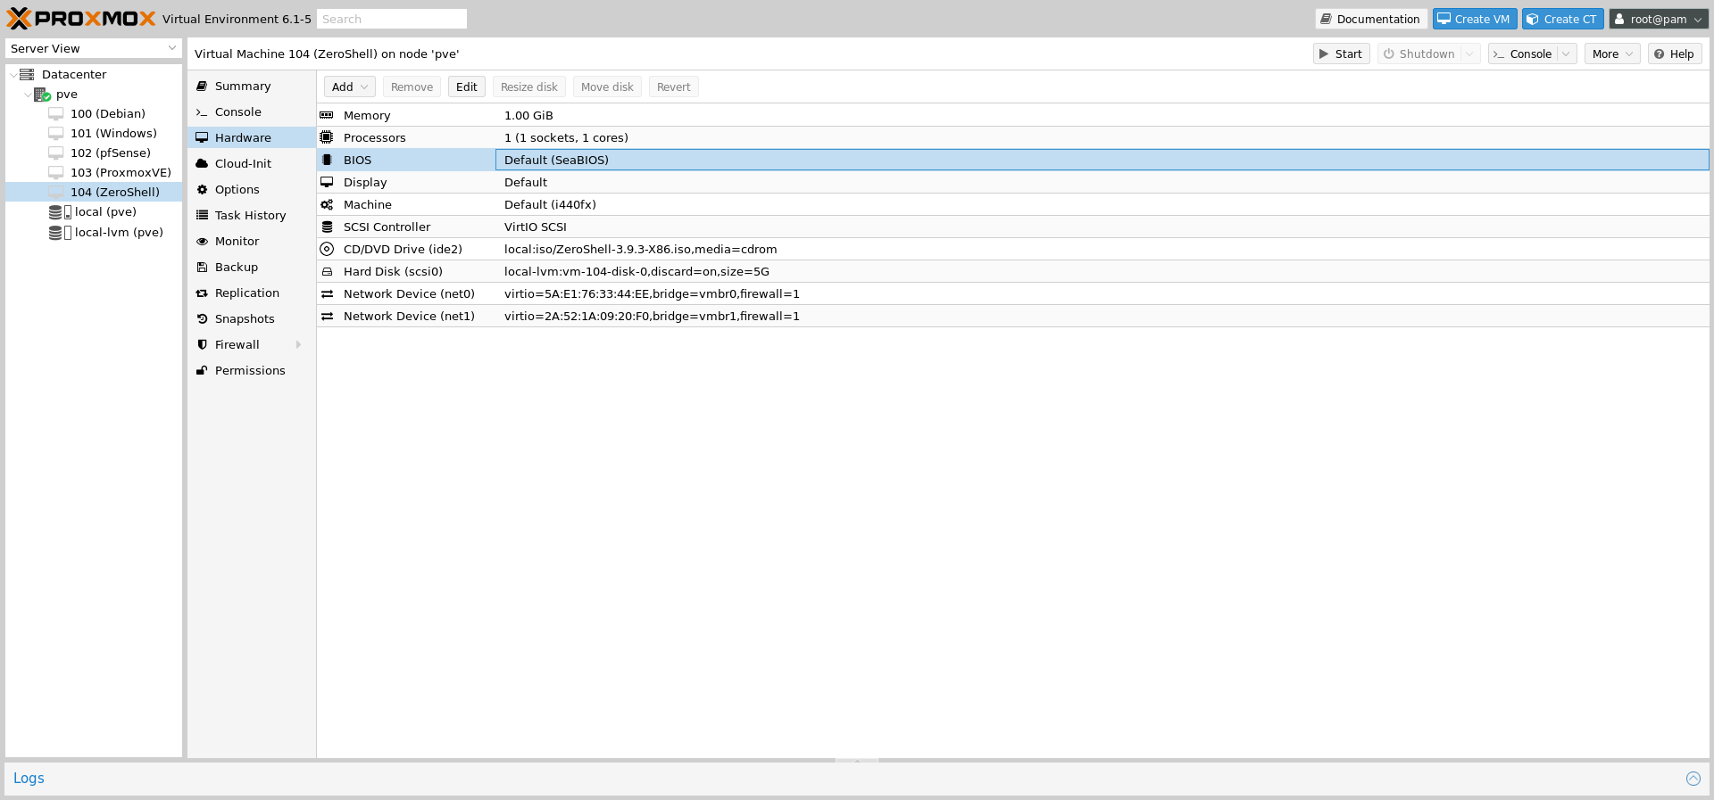Click the Summary book icon
The height and width of the screenshot is (800, 1714).
click(202, 86)
